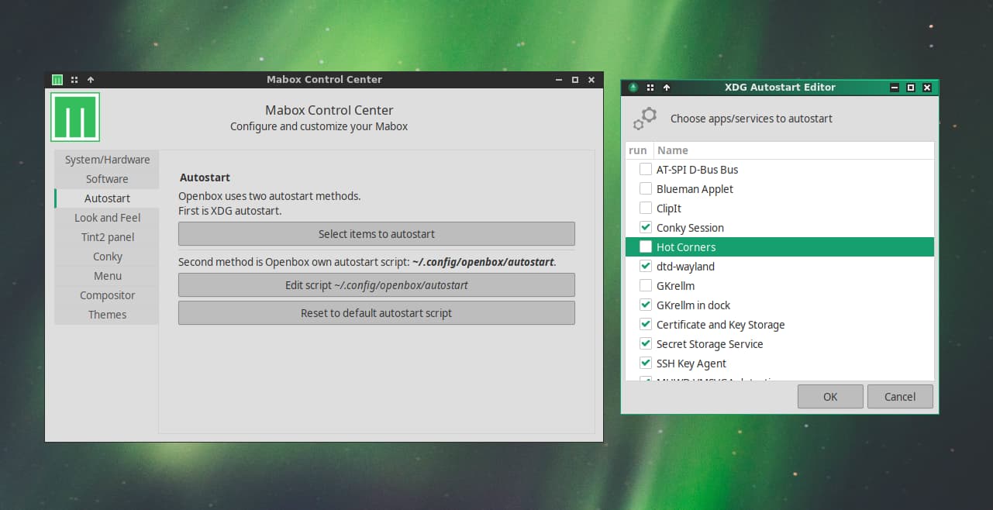The height and width of the screenshot is (510, 993).
Task: Switch to the Look and Feel section
Action: coord(107,218)
